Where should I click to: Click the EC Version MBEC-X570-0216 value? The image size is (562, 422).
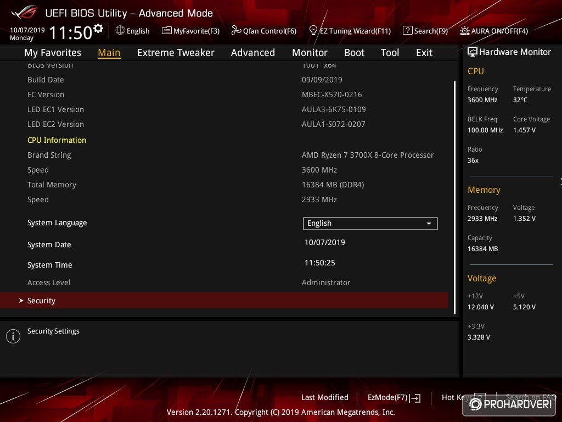click(x=331, y=95)
